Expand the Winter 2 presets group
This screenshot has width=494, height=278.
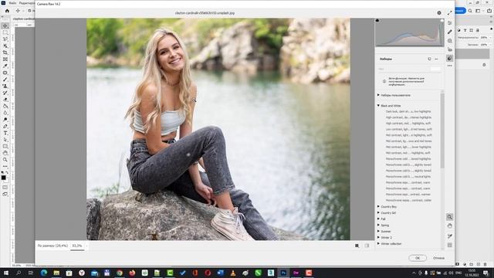tap(378, 237)
